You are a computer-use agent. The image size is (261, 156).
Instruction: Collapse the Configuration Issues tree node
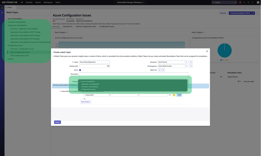click(6, 45)
